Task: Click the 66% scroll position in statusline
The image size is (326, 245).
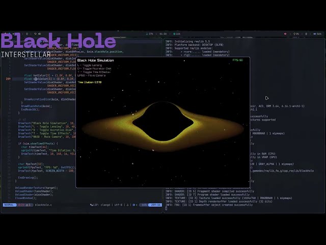Action: 144,205
